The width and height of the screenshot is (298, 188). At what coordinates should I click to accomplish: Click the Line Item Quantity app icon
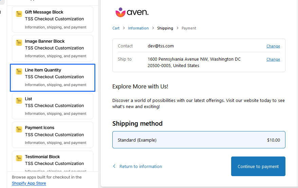tap(19, 72)
